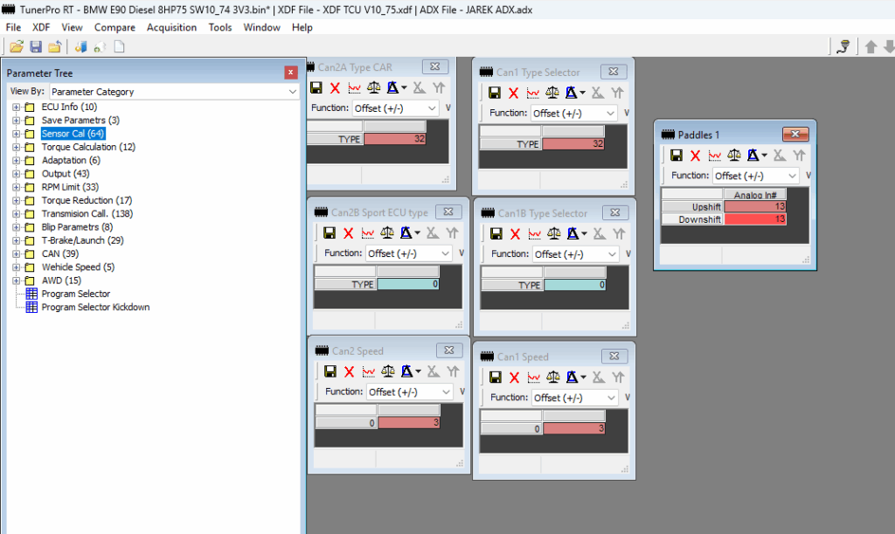Click the balance scale icon in Can1 Type Selector
895x534 pixels.
[553, 93]
